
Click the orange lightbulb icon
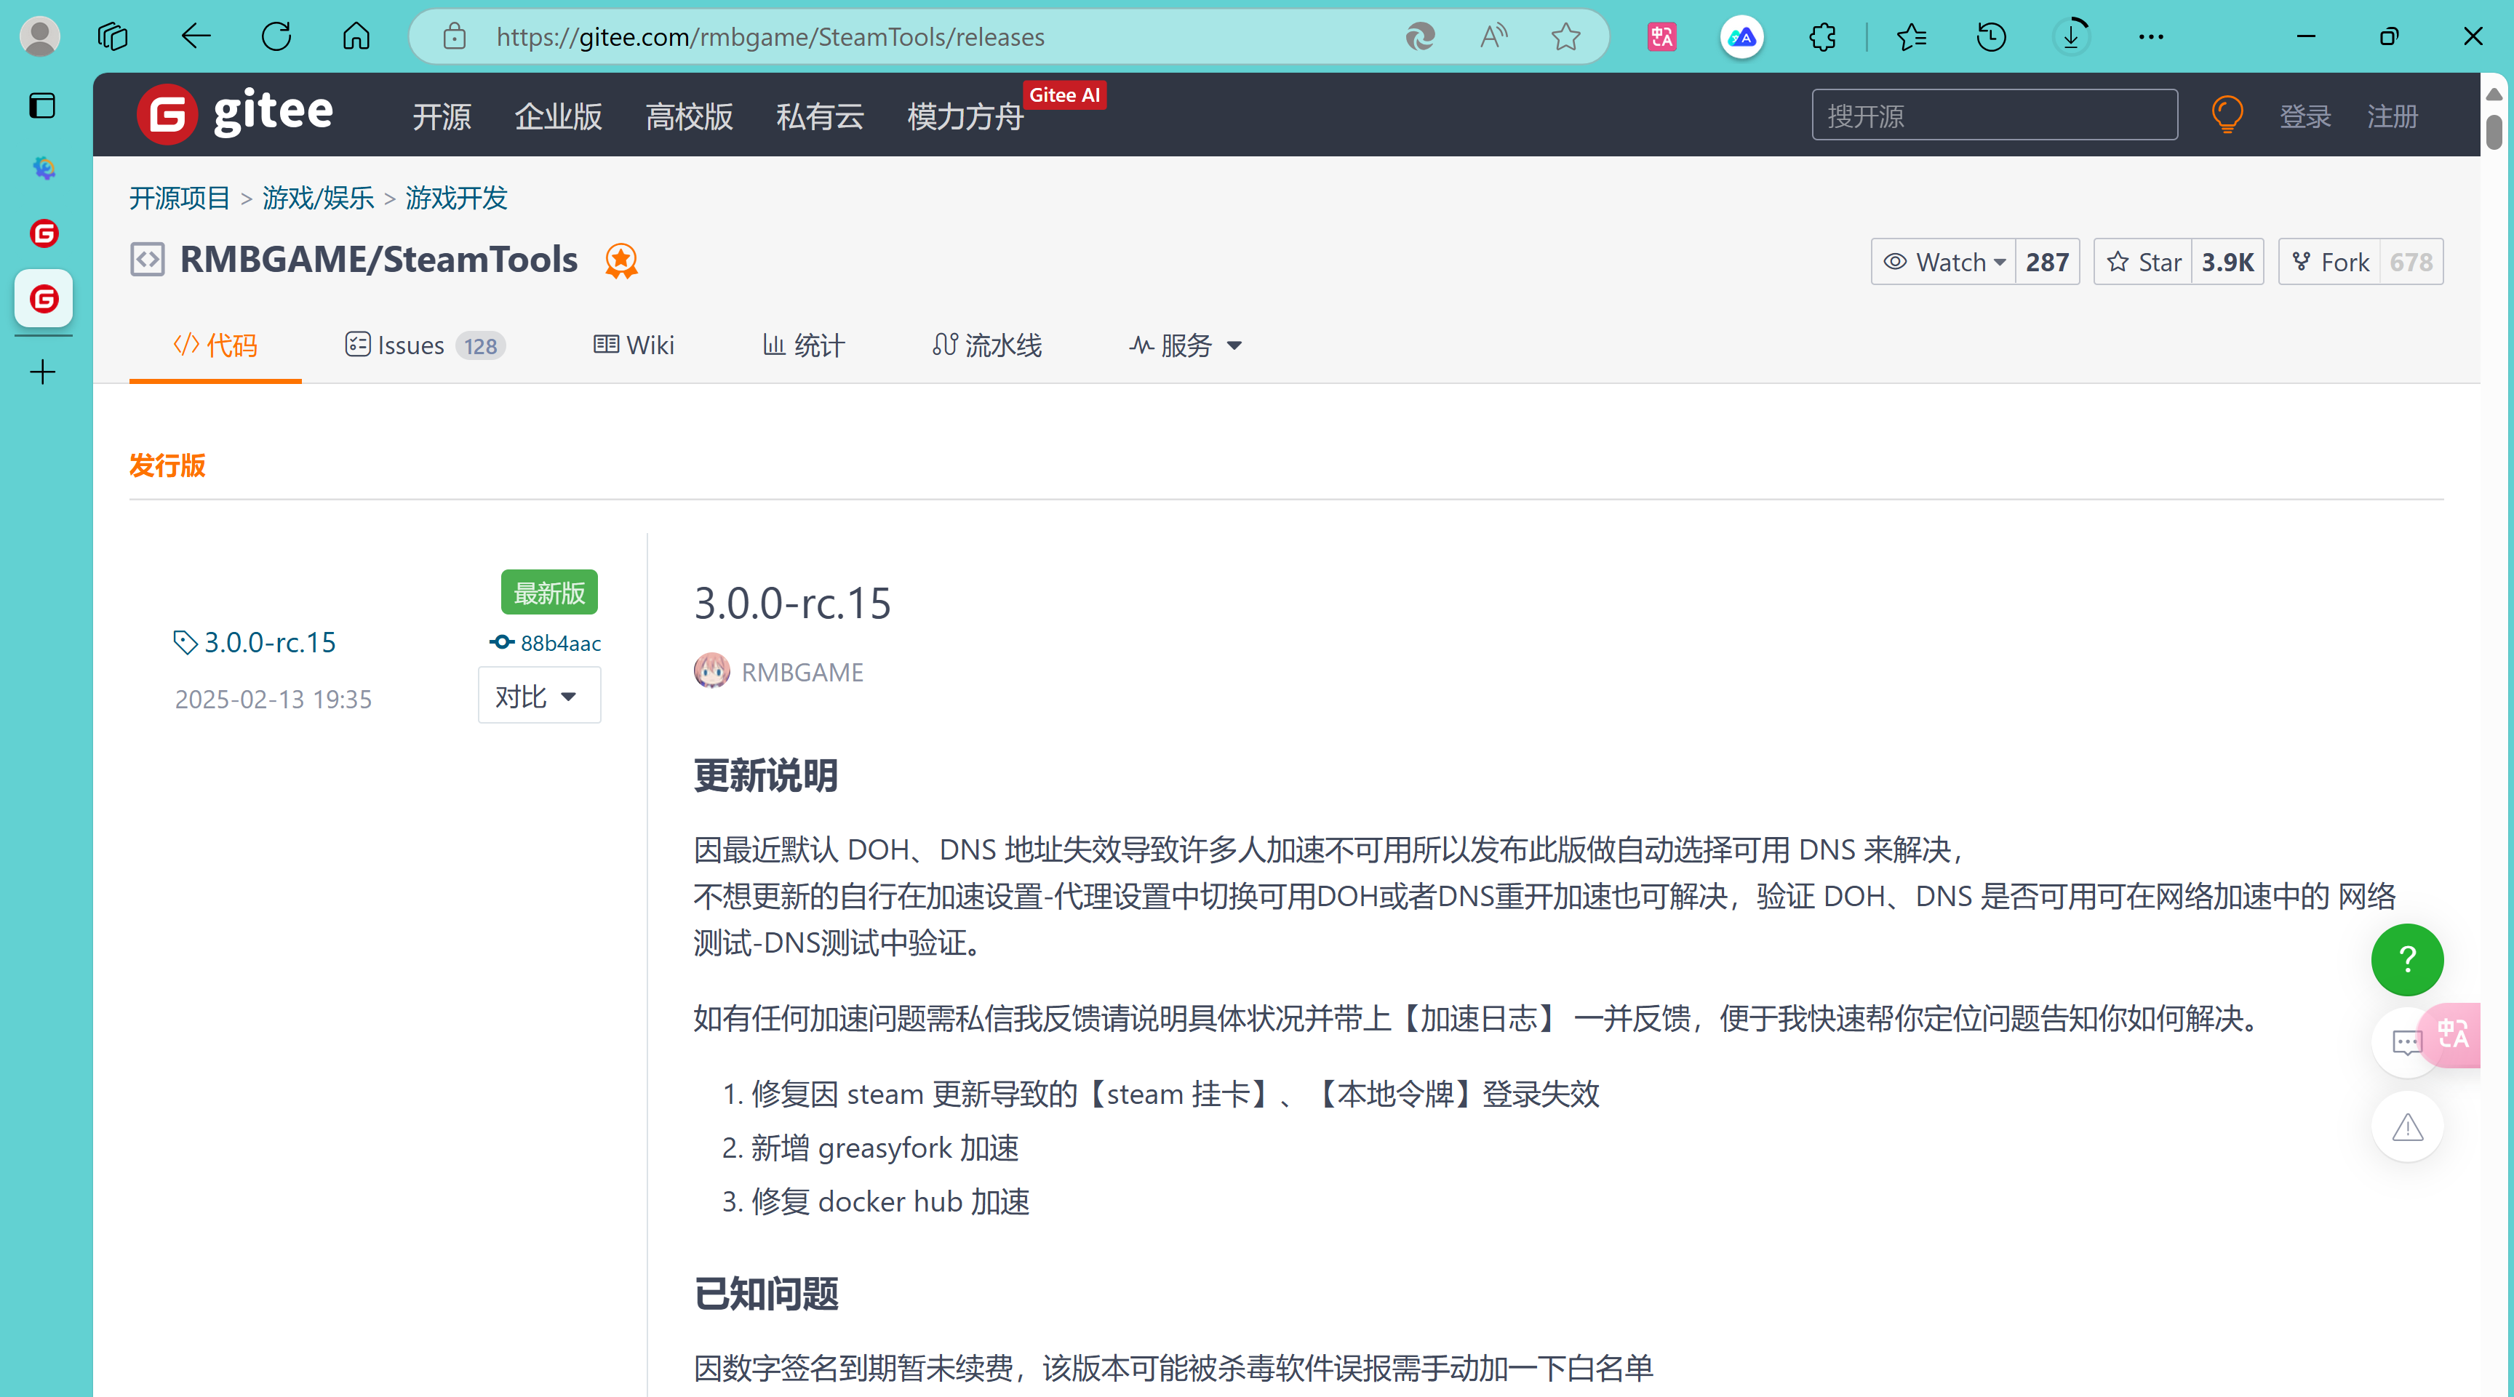coord(2227,115)
